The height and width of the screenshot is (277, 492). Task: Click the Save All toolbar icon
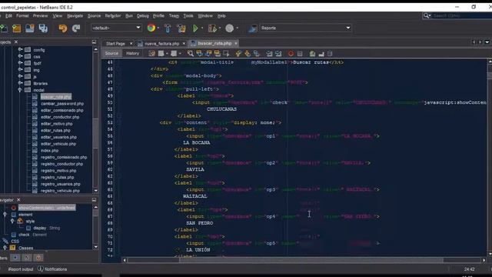pos(43,28)
